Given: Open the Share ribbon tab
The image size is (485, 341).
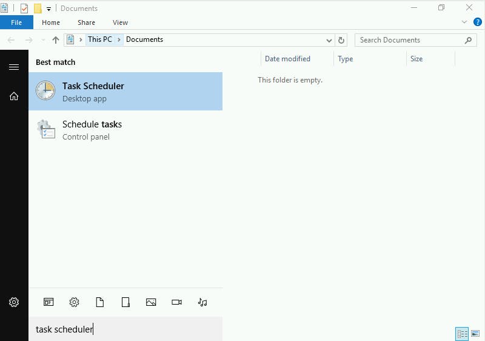Looking at the screenshot, I should tap(86, 22).
